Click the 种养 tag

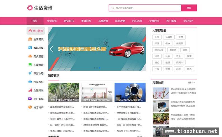190,69
